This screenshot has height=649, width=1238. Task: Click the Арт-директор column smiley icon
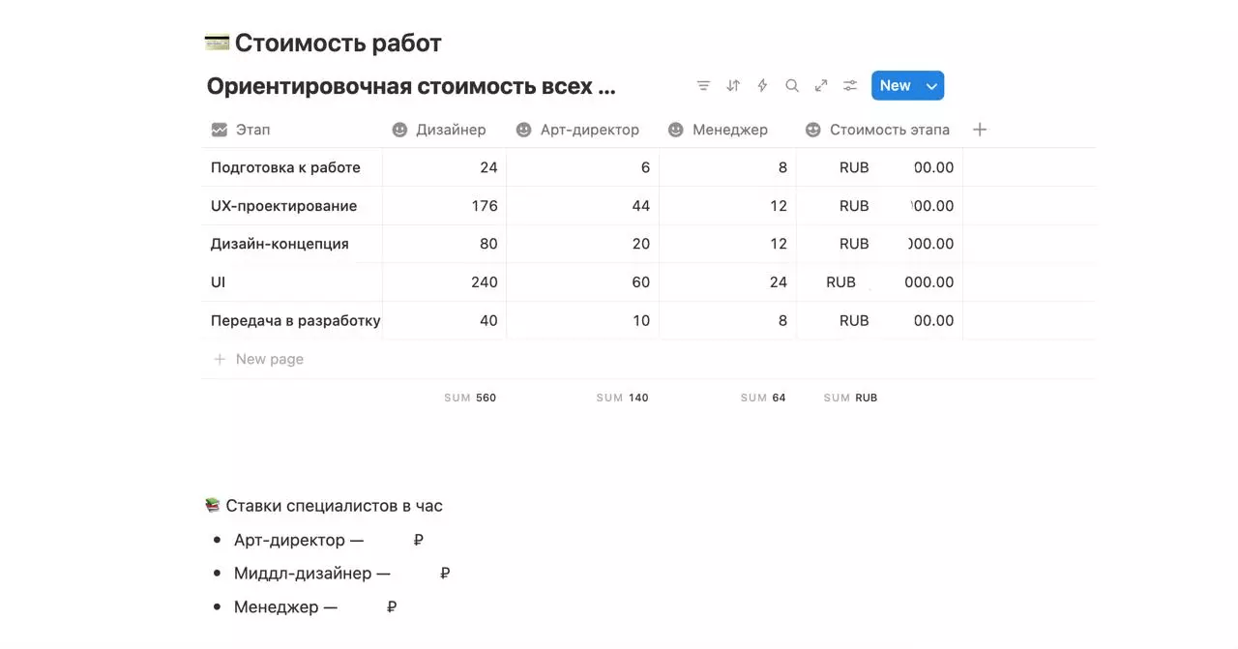pyautogui.click(x=523, y=130)
